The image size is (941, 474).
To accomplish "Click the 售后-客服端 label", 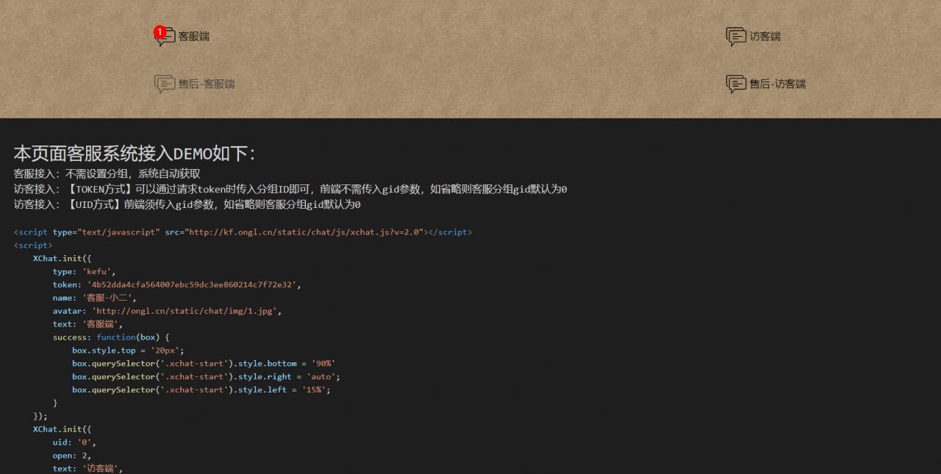I will 207,84.
